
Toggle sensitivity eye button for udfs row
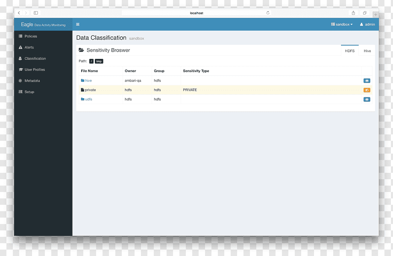[367, 99]
